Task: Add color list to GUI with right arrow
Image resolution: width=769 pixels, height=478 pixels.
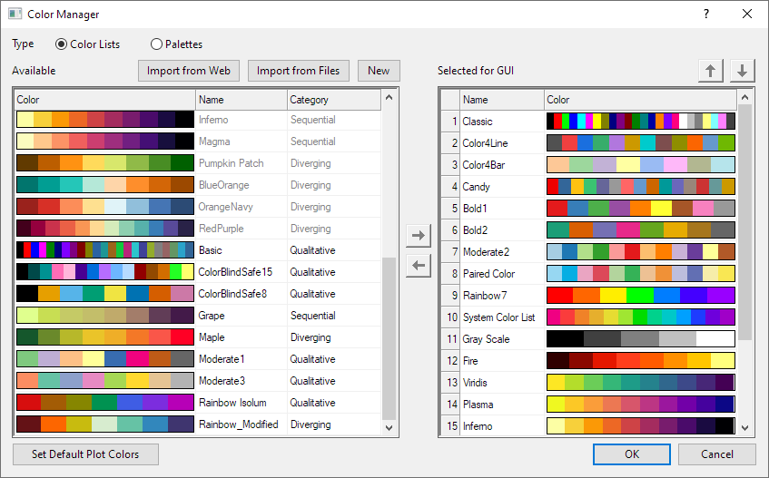Action: 419,236
